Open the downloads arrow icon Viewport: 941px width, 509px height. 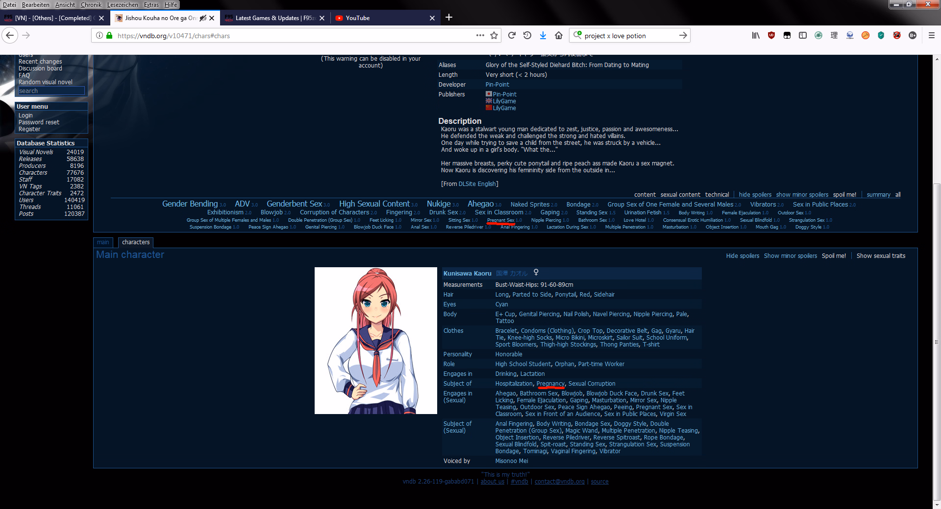pos(543,35)
